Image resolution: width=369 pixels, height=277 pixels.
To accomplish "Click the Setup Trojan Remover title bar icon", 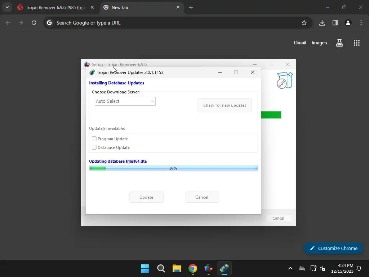I will pos(87,64).
